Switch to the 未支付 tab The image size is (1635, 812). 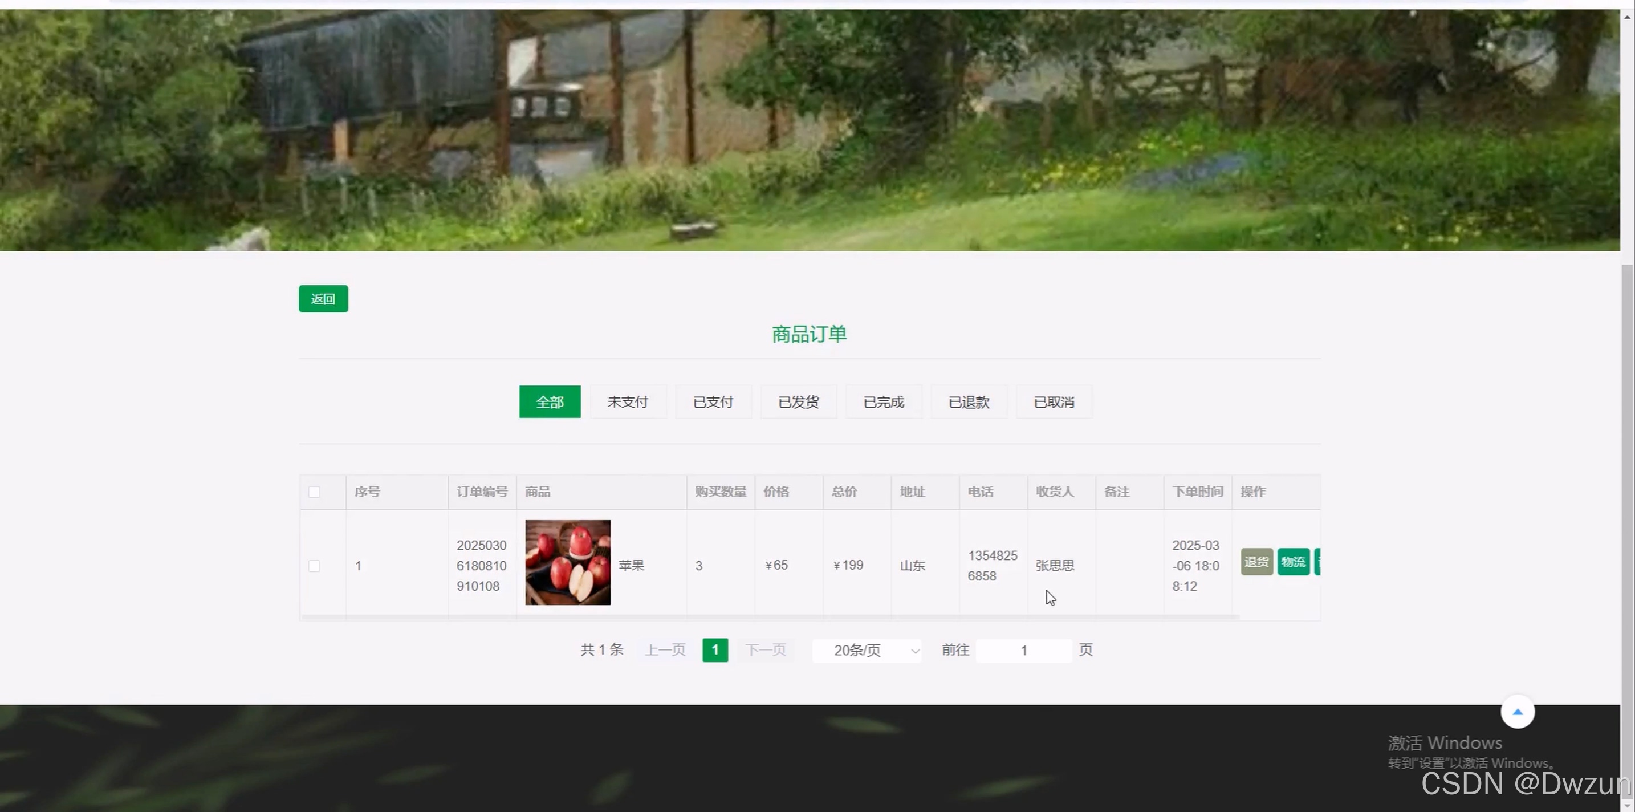(628, 402)
